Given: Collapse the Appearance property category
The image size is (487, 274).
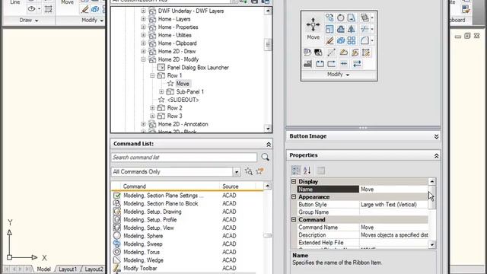Looking at the screenshot, I should coord(294,197).
